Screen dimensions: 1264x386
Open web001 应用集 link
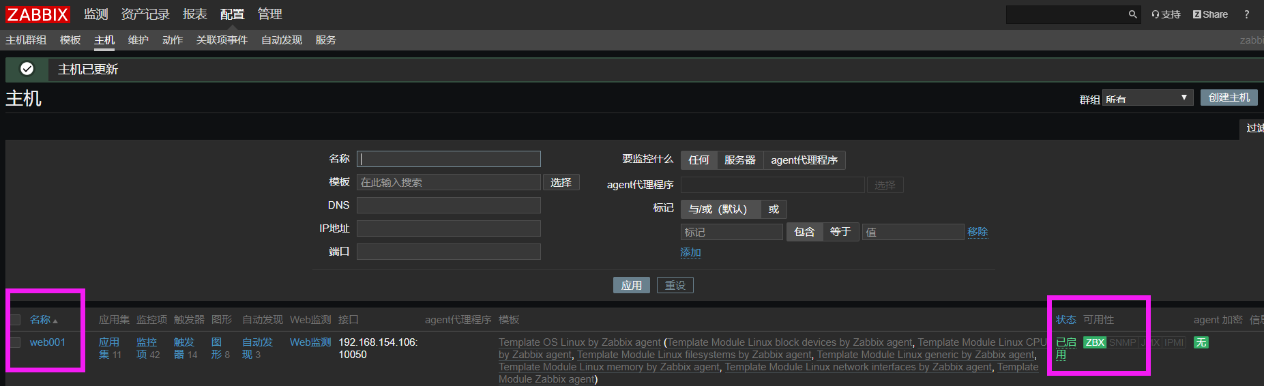click(x=109, y=348)
